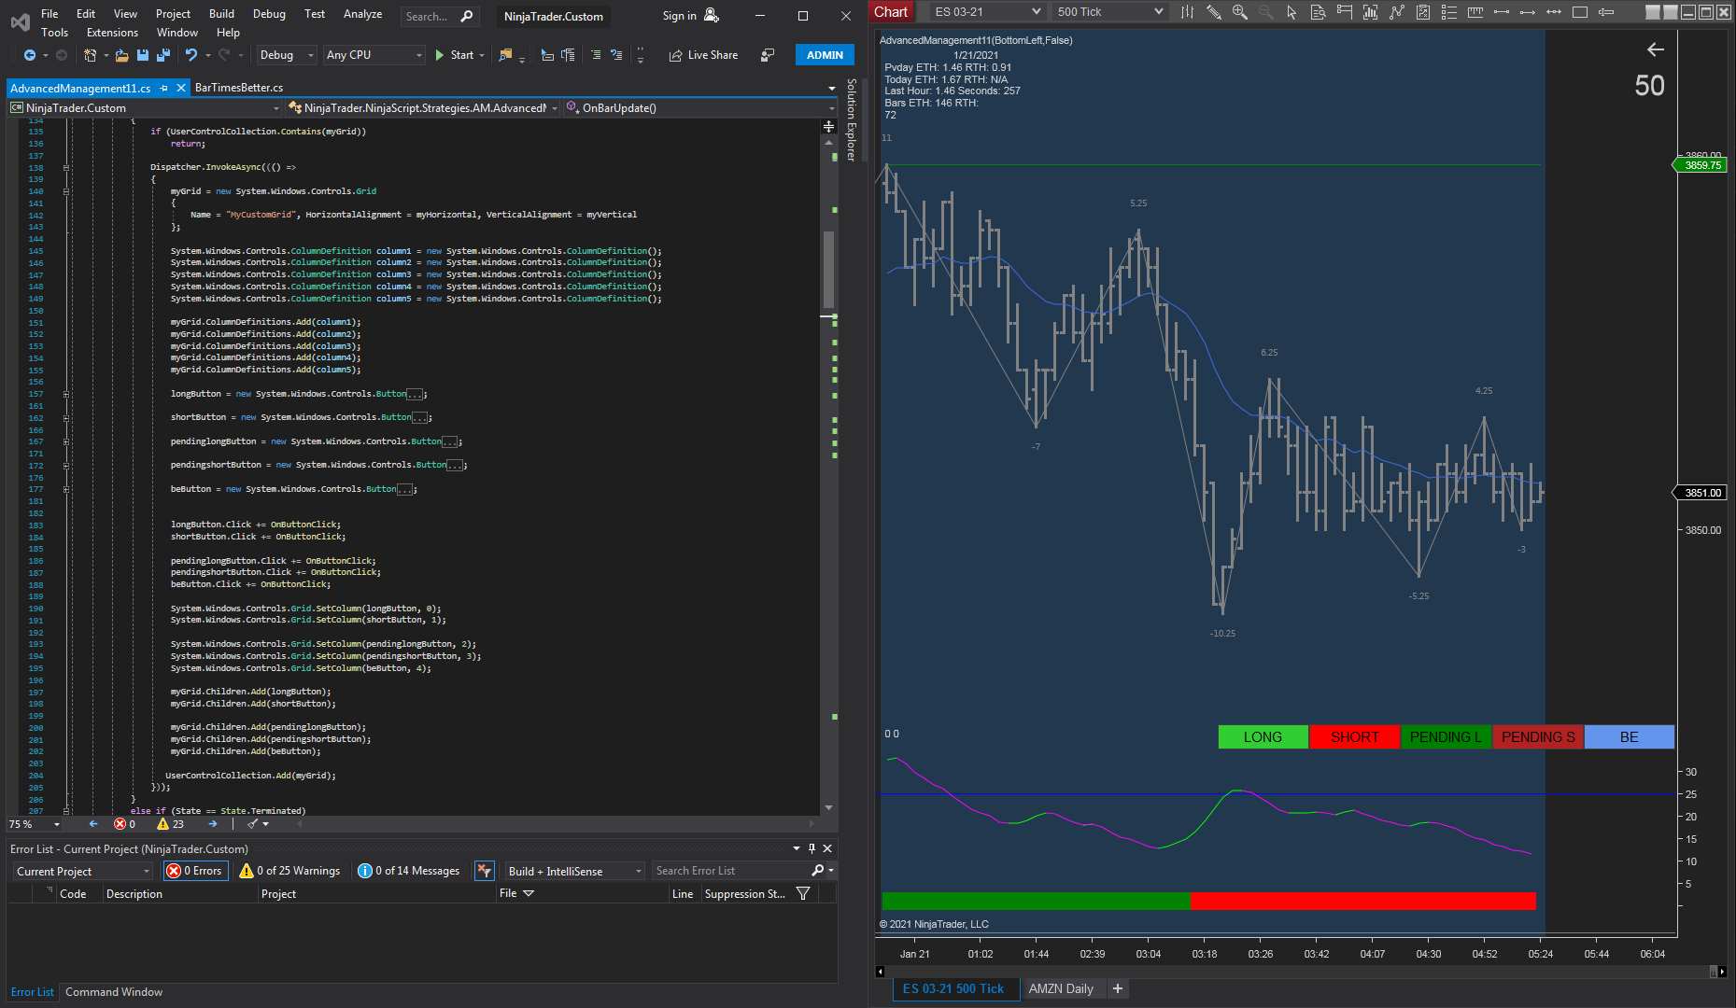Open file using the Open File toolbar icon

122,55
